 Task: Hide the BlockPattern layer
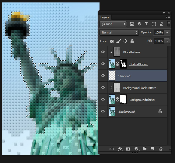coord(103,52)
